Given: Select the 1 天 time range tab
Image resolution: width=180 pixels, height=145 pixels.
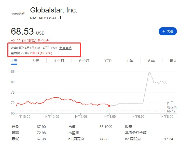Looking at the screenshot, I should click(x=14, y=61).
